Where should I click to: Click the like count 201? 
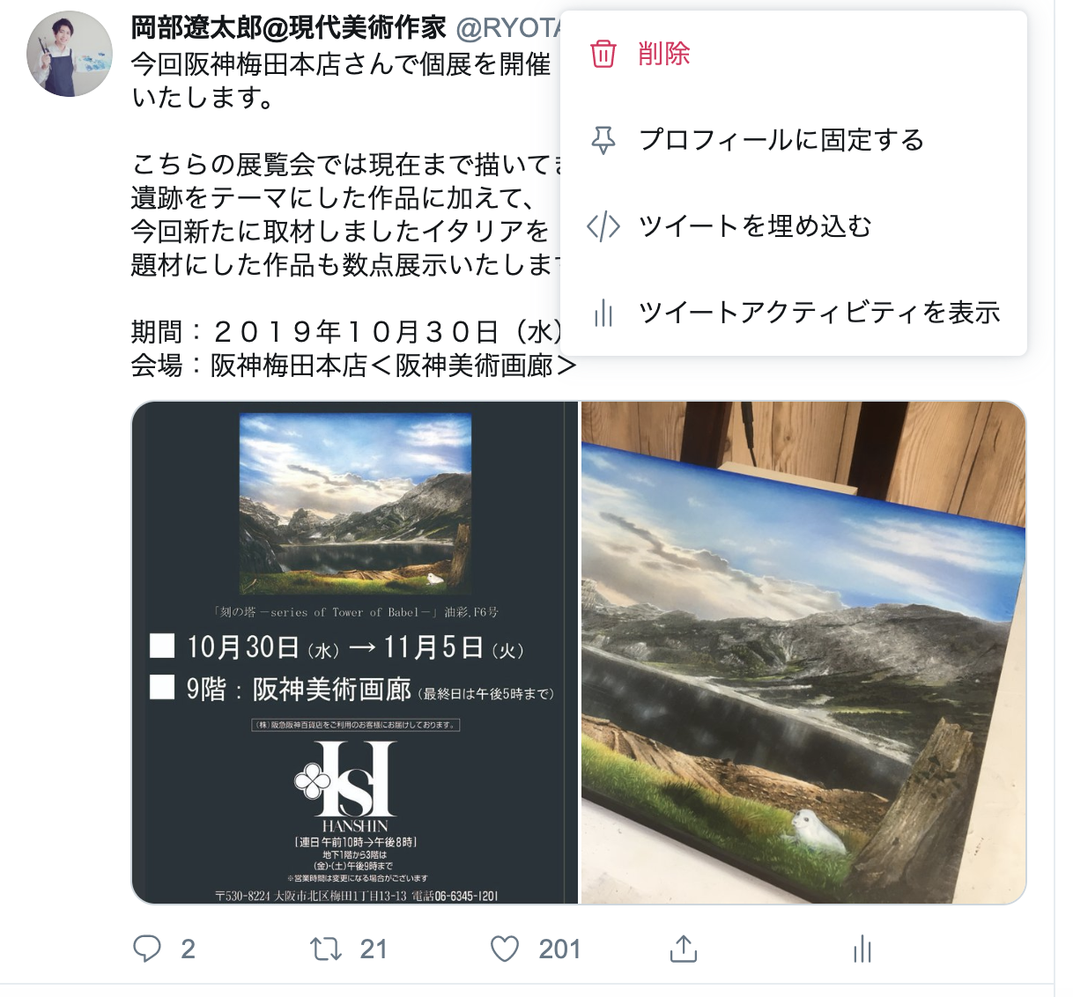click(x=559, y=949)
